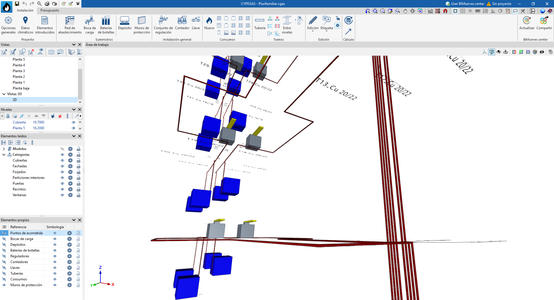
Task: Open the Planta 5 view
Action: coord(19,59)
